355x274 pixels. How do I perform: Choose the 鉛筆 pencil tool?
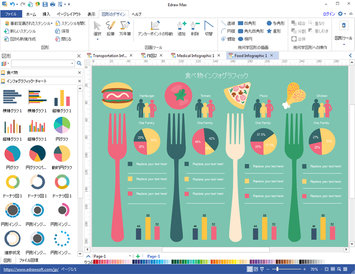111,28
